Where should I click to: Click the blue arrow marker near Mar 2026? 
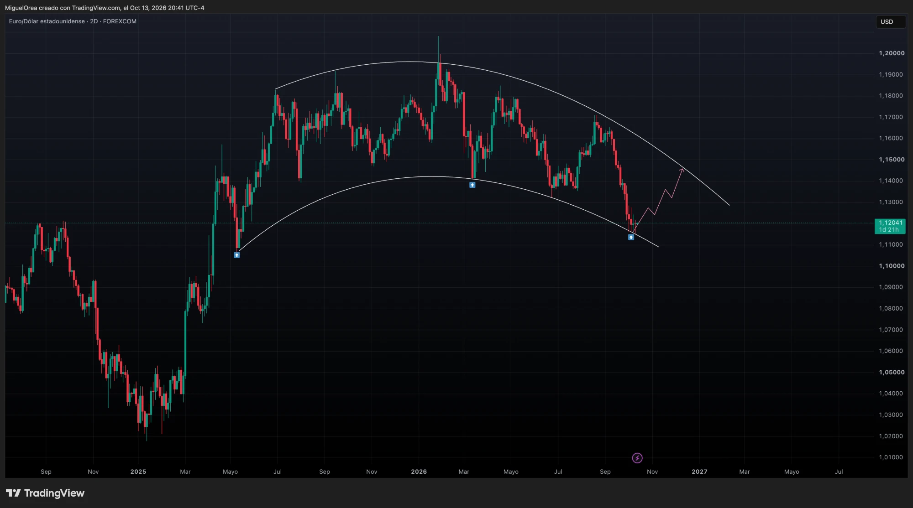point(472,185)
